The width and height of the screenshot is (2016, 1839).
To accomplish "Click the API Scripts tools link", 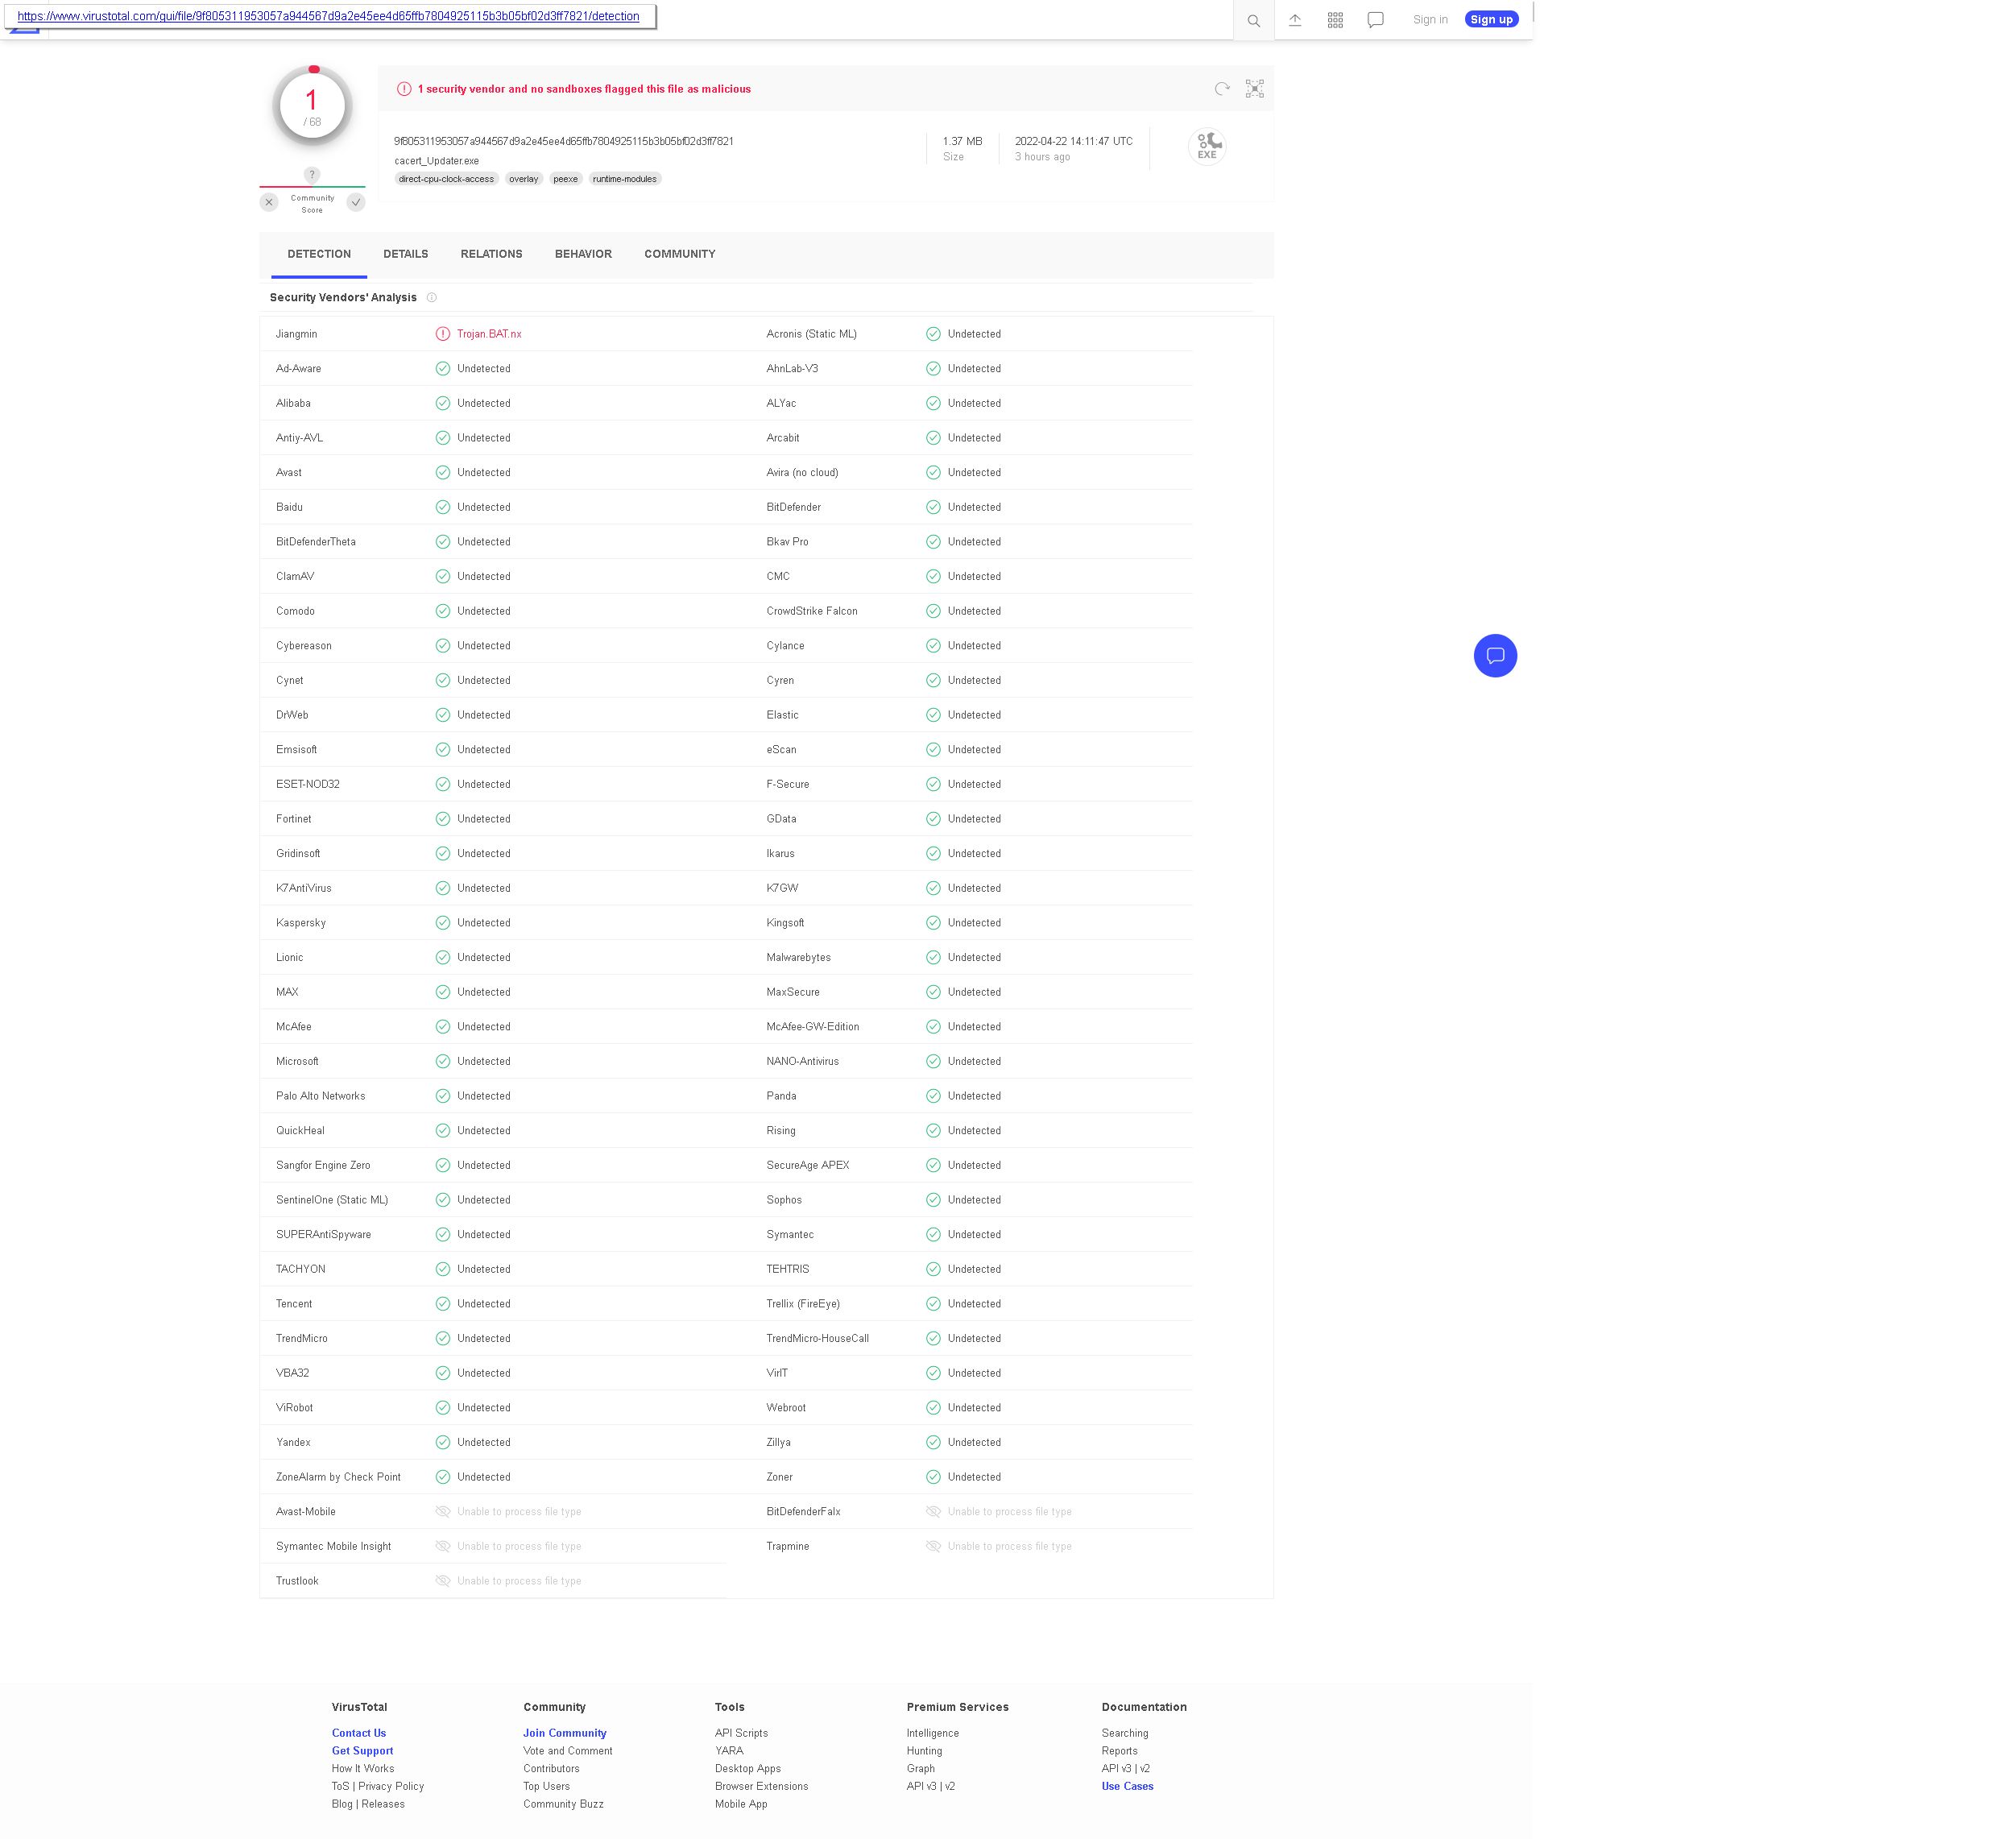I will 741,1733.
